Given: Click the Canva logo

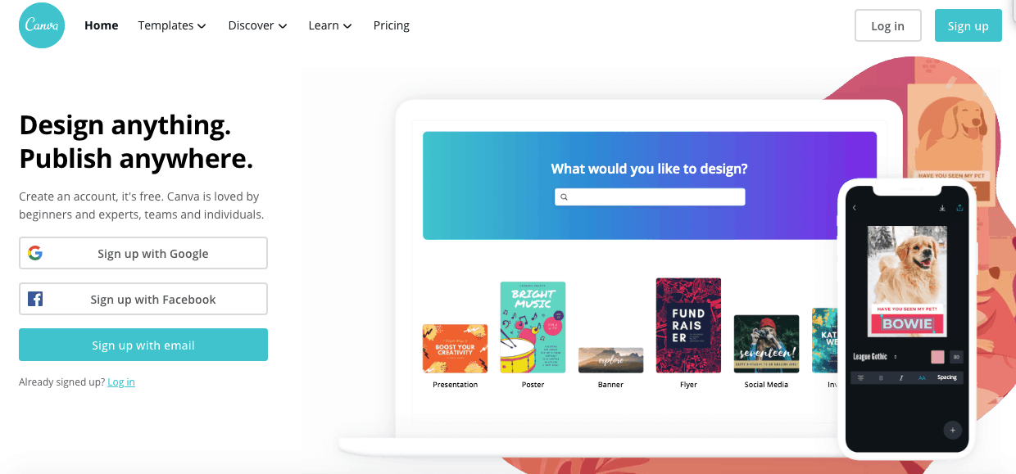Looking at the screenshot, I should [43, 25].
